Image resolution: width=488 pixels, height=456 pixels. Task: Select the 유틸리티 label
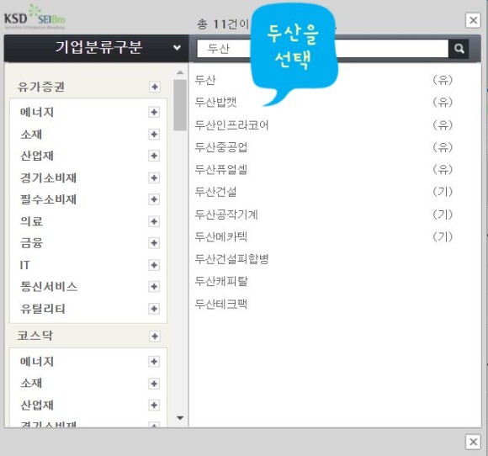coord(43,309)
